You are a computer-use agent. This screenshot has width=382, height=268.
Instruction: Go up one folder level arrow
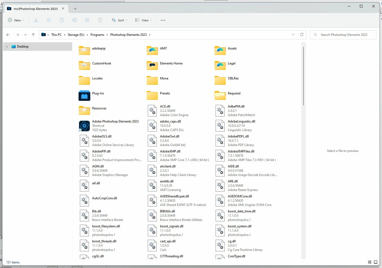[33, 35]
